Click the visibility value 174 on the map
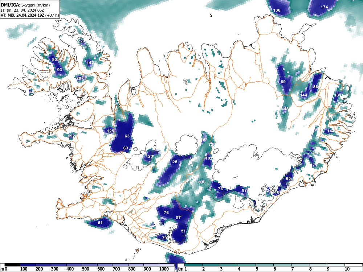363x272 pixels. 324,7
